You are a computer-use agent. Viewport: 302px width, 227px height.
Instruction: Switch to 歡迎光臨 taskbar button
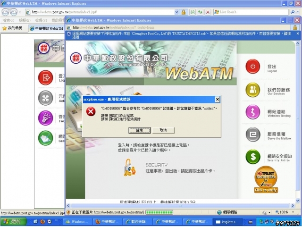point(138,222)
